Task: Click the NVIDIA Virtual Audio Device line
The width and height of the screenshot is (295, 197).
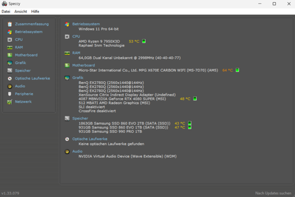Action: pyautogui.click(x=127, y=156)
